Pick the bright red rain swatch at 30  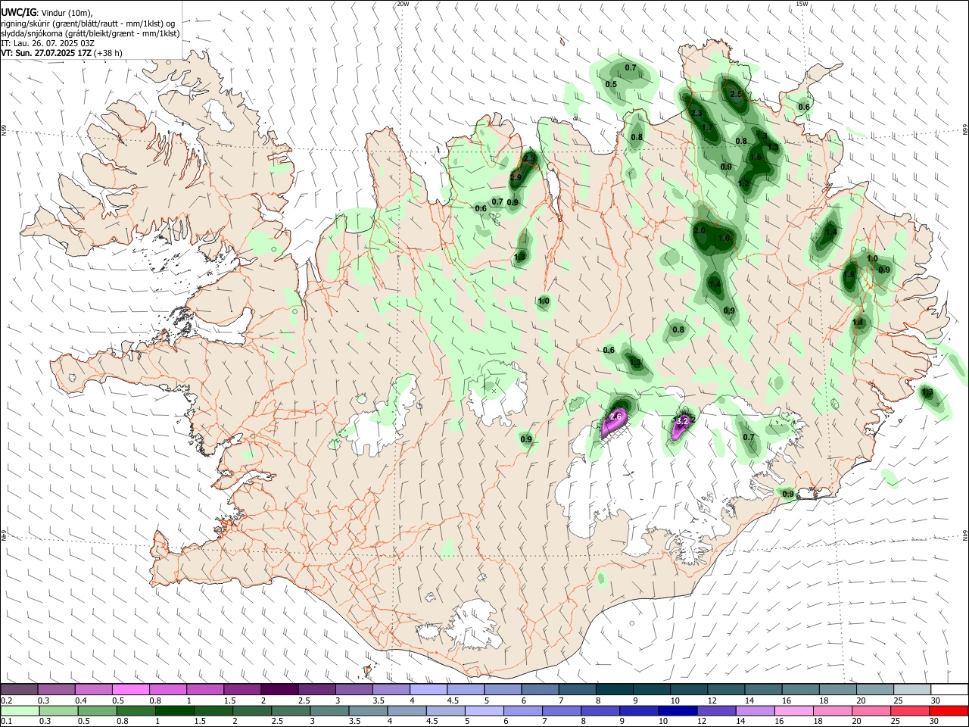click(x=949, y=711)
